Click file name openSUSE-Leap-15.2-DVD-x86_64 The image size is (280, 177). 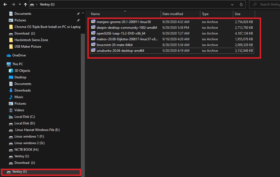tap(121, 33)
